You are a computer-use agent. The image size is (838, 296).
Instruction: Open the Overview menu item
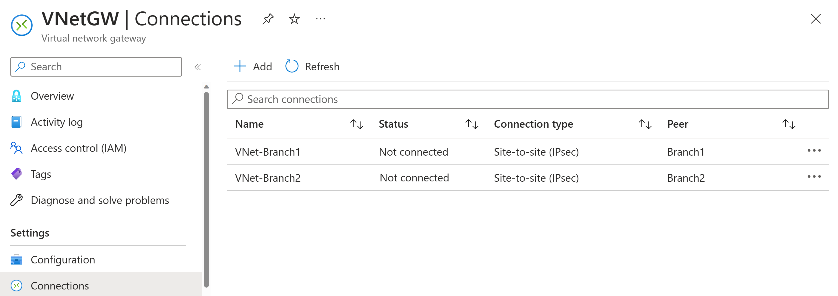click(52, 96)
